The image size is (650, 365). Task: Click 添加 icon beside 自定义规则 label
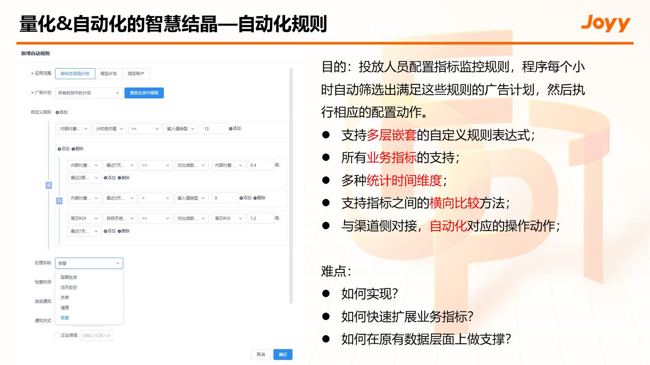coord(57,112)
